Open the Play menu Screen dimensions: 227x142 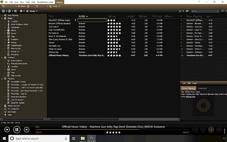tap(22, 2)
